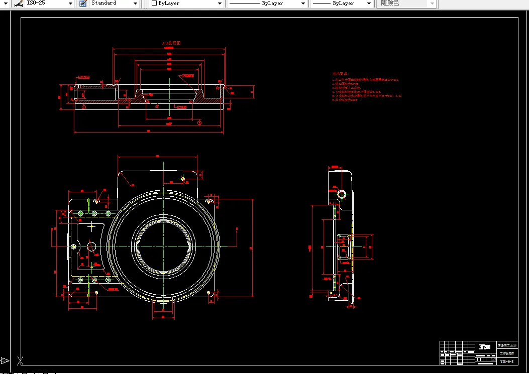Click the A-A section view title label
Viewport: 529px width, 374px height.
pyautogui.click(x=171, y=43)
